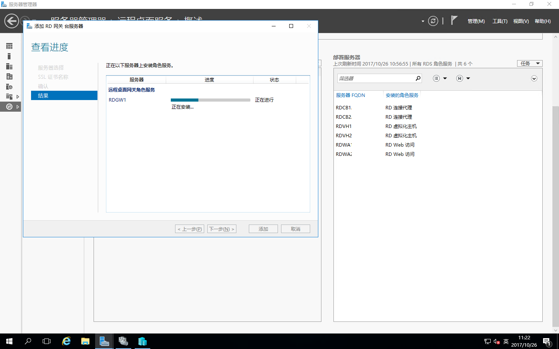Open the 管理(M) menu
Screen dimensions: 559x349
click(476, 21)
